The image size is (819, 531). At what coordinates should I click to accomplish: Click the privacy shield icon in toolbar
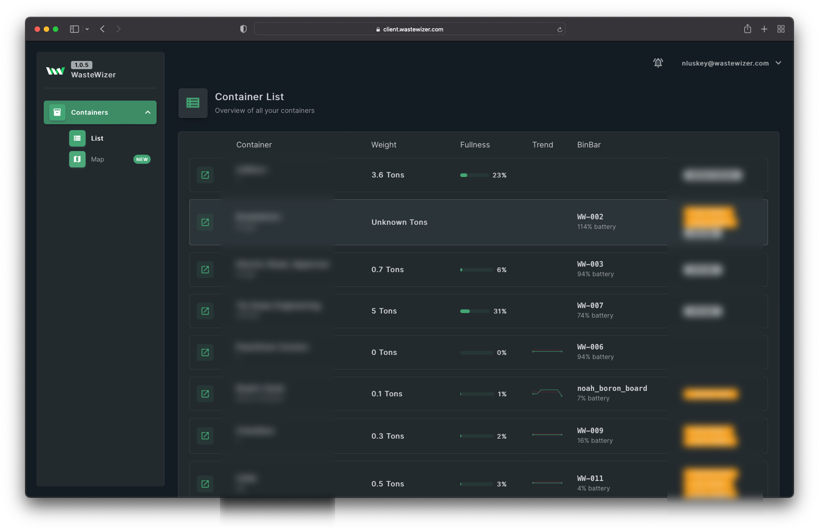coord(244,29)
